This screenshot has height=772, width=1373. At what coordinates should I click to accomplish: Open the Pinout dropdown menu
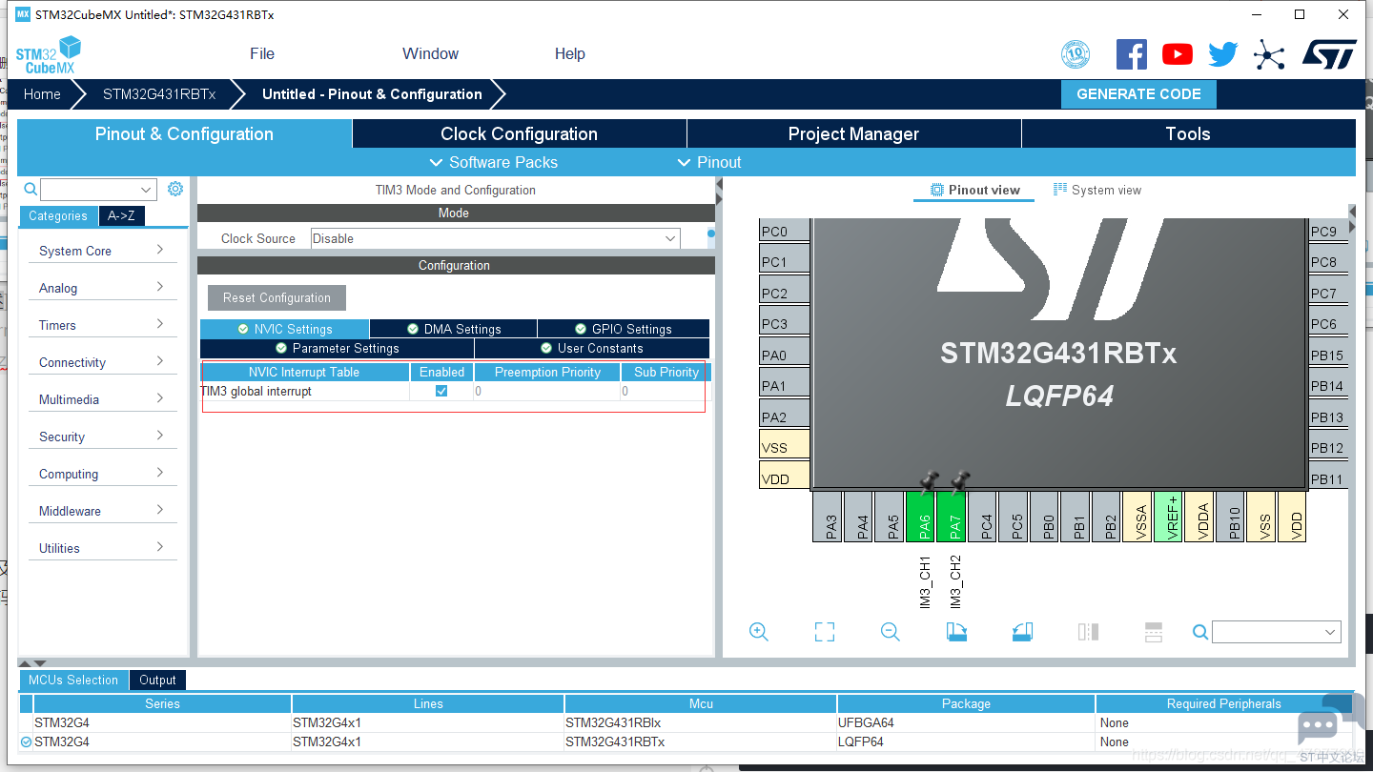[x=709, y=162]
